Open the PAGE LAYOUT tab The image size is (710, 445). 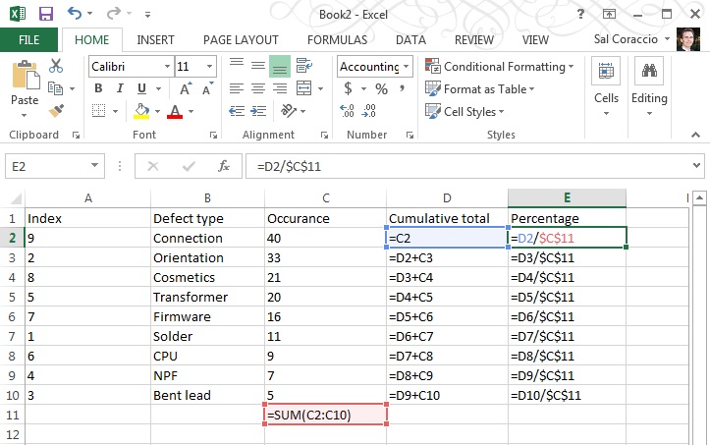pyautogui.click(x=241, y=40)
